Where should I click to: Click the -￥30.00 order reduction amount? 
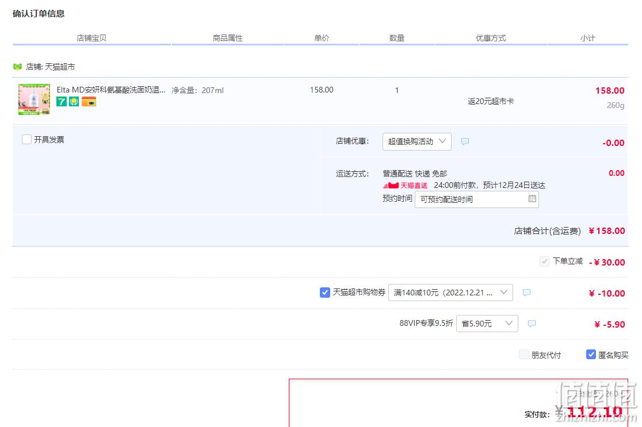click(607, 262)
